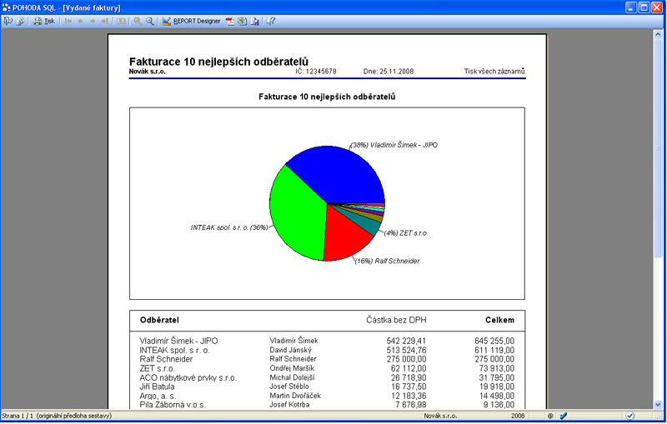Click the 'Částka bez DPH' column header
The width and height of the screenshot is (667, 424).
(396, 320)
